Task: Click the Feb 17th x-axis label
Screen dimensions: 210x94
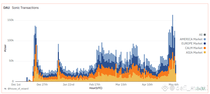Action: 95,84
